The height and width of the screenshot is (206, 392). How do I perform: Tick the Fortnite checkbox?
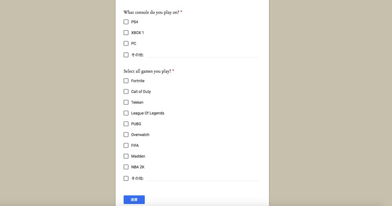[126, 81]
